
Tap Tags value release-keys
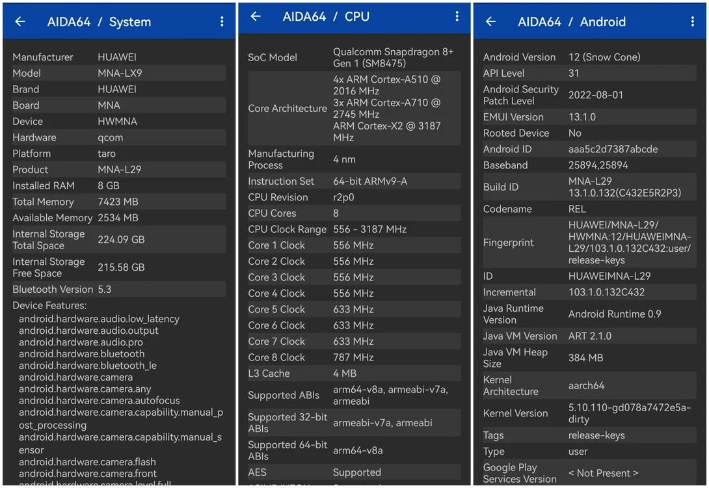tap(596, 435)
